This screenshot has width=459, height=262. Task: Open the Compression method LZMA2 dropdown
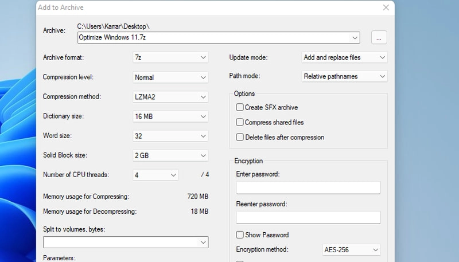[x=170, y=97]
